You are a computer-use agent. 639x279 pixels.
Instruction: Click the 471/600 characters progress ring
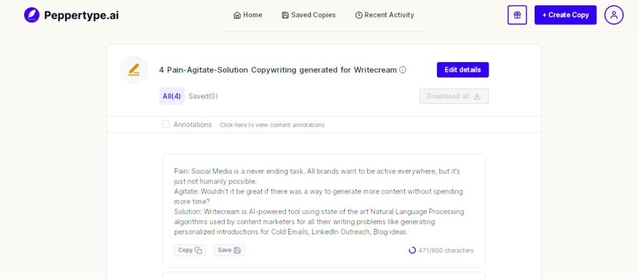click(412, 250)
